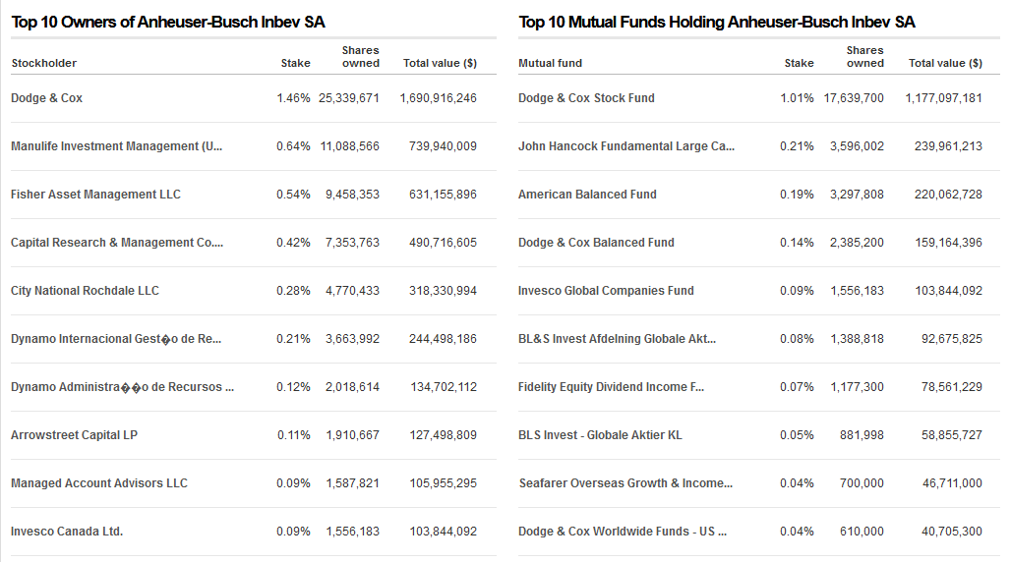The image size is (1011, 562).
Task: Open Invesco Global Companies Fund entry
Action: (x=606, y=291)
